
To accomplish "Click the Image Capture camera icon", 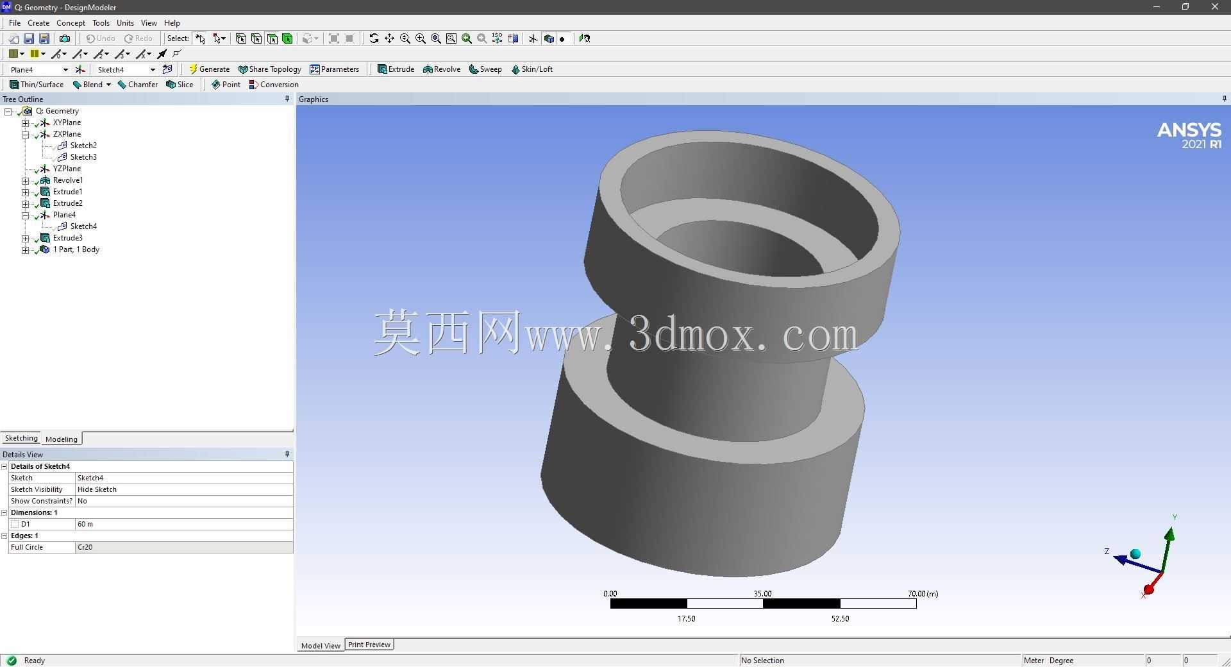I will (x=64, y=38).
